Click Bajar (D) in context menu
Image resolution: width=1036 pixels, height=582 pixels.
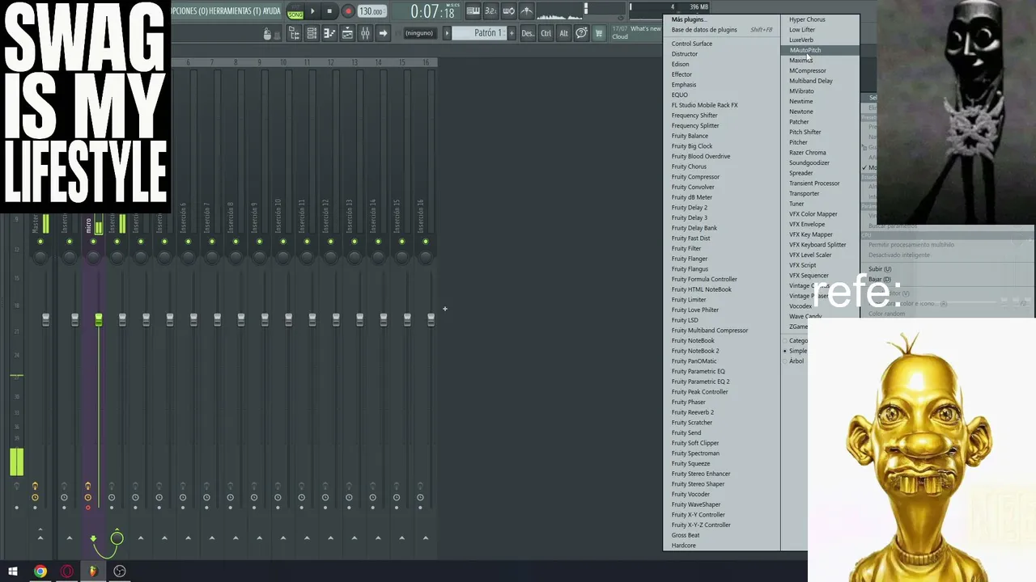(880, 280)
